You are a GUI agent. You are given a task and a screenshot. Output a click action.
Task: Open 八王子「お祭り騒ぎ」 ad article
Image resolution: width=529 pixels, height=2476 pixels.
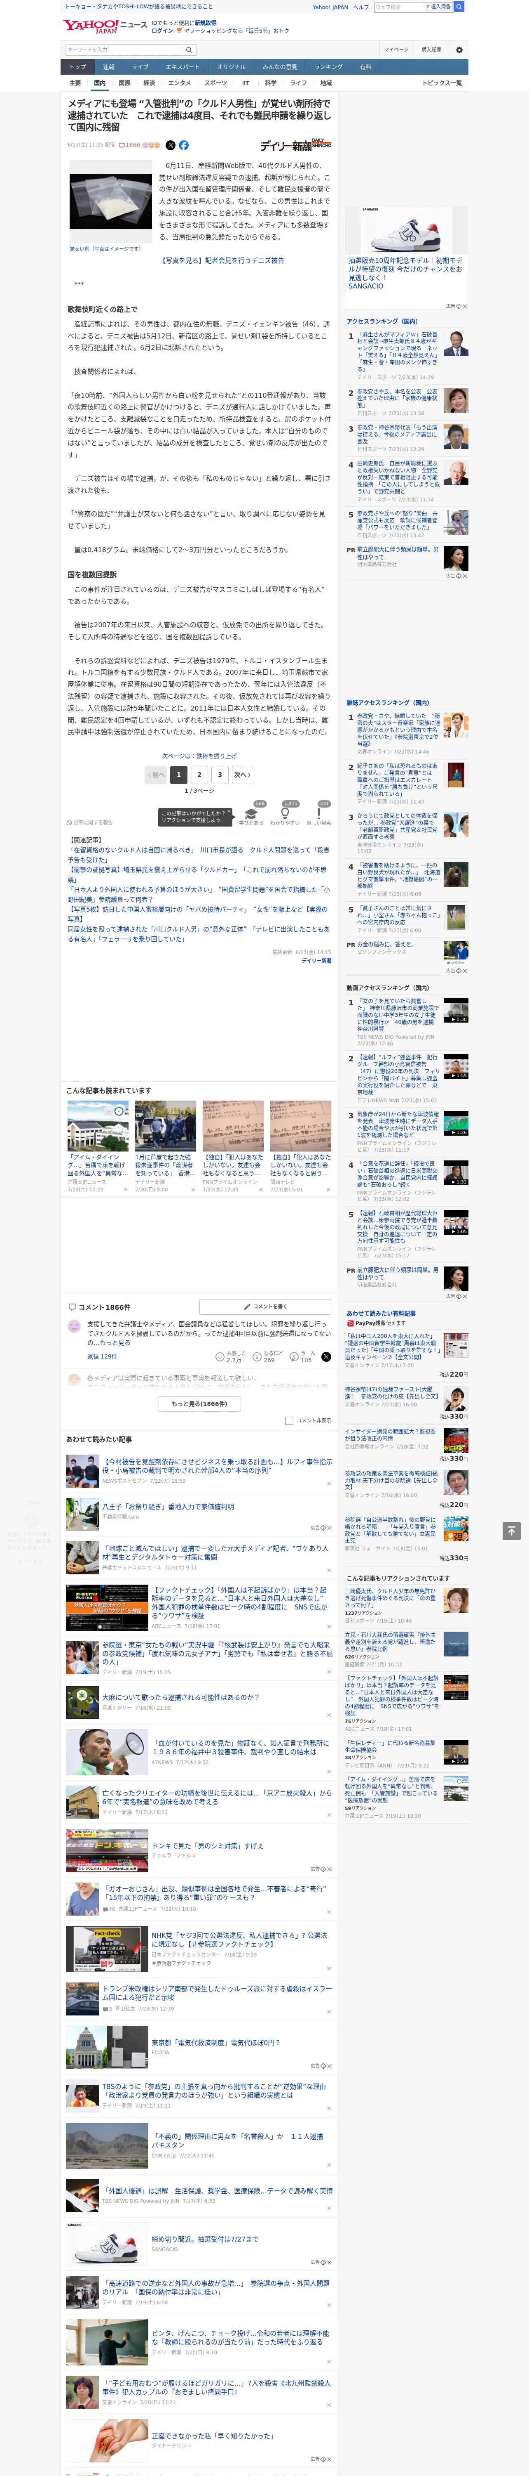(x=168, y=1506)
